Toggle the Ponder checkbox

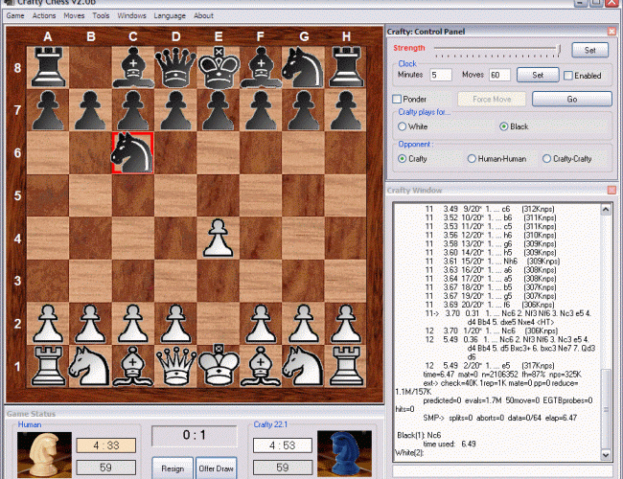(x=398, y=99)
